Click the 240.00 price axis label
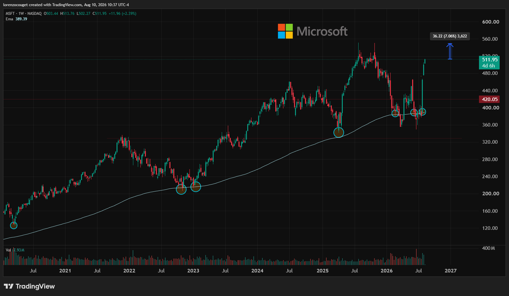 pyautogui.click(x=490, y=176)
